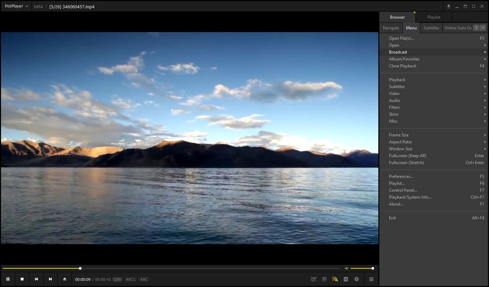The image size is (489, 287).
Task: Open the About... entry
Action: point(434,204)
